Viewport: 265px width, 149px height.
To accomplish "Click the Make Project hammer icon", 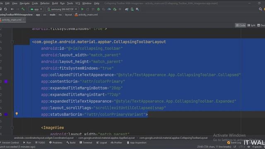I will tap(23, 9).
